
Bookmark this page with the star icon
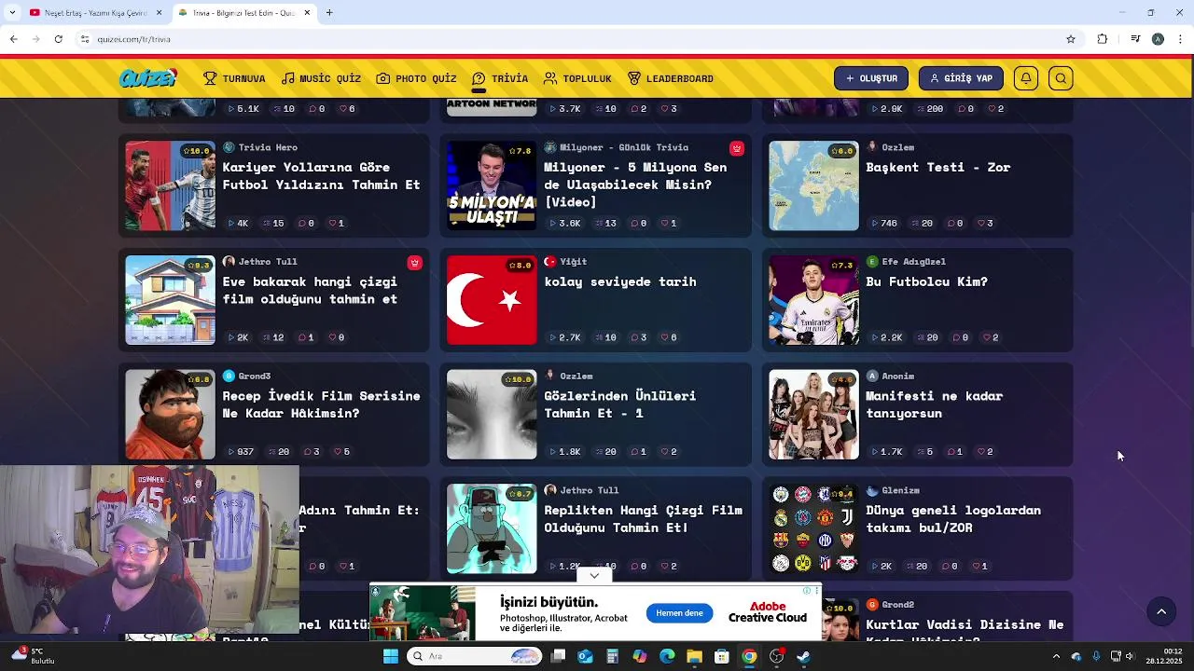click(1071, 39)
